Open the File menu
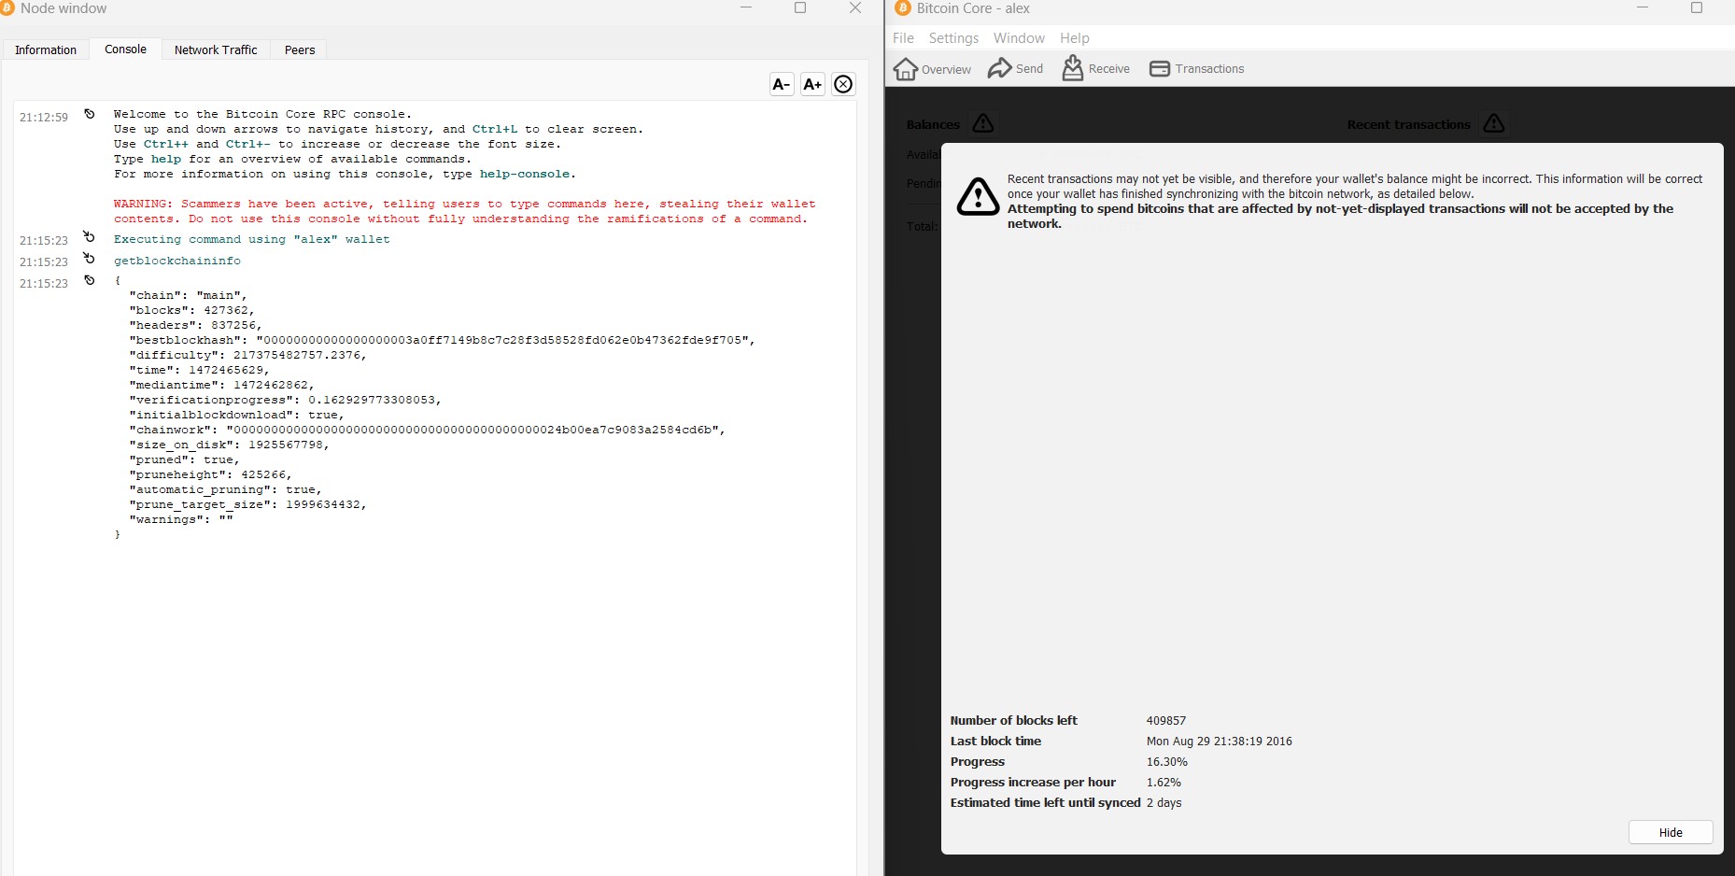The image size is (1735, 876). (903, 38)
